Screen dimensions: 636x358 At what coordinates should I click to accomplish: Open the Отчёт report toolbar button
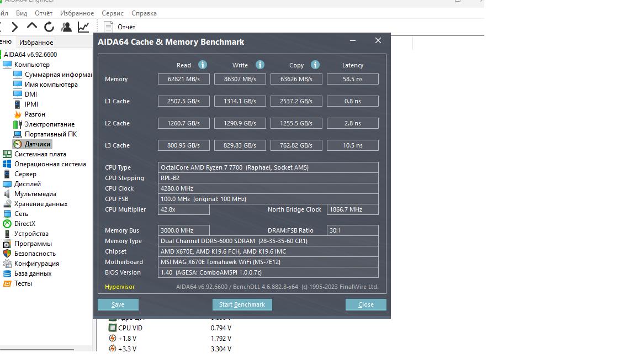120,27
